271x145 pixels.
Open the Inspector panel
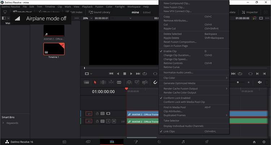coord(250,12)
